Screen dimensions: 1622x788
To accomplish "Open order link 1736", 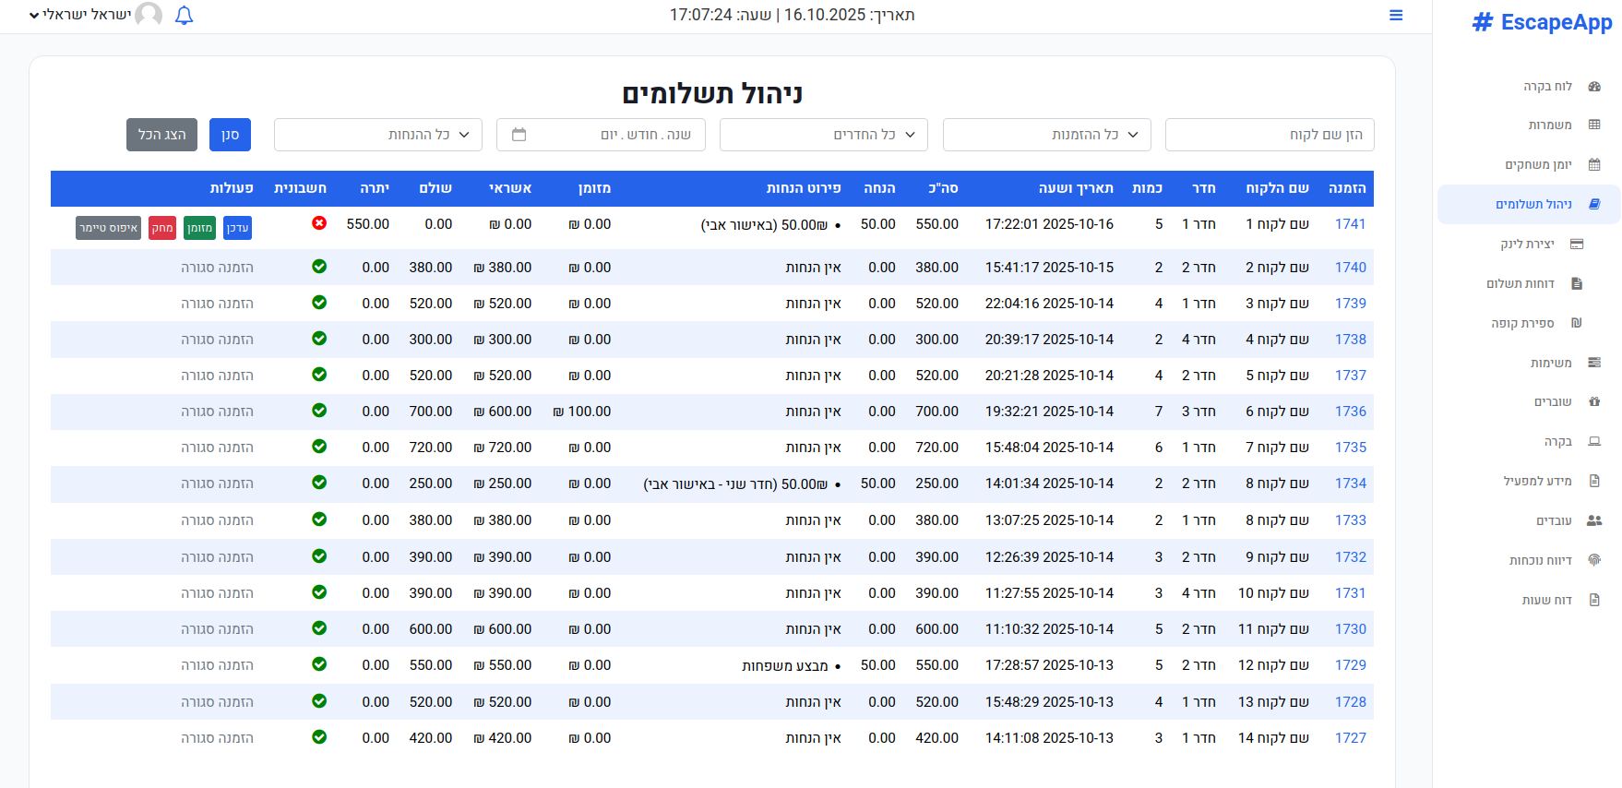I will click(1350, 412).
